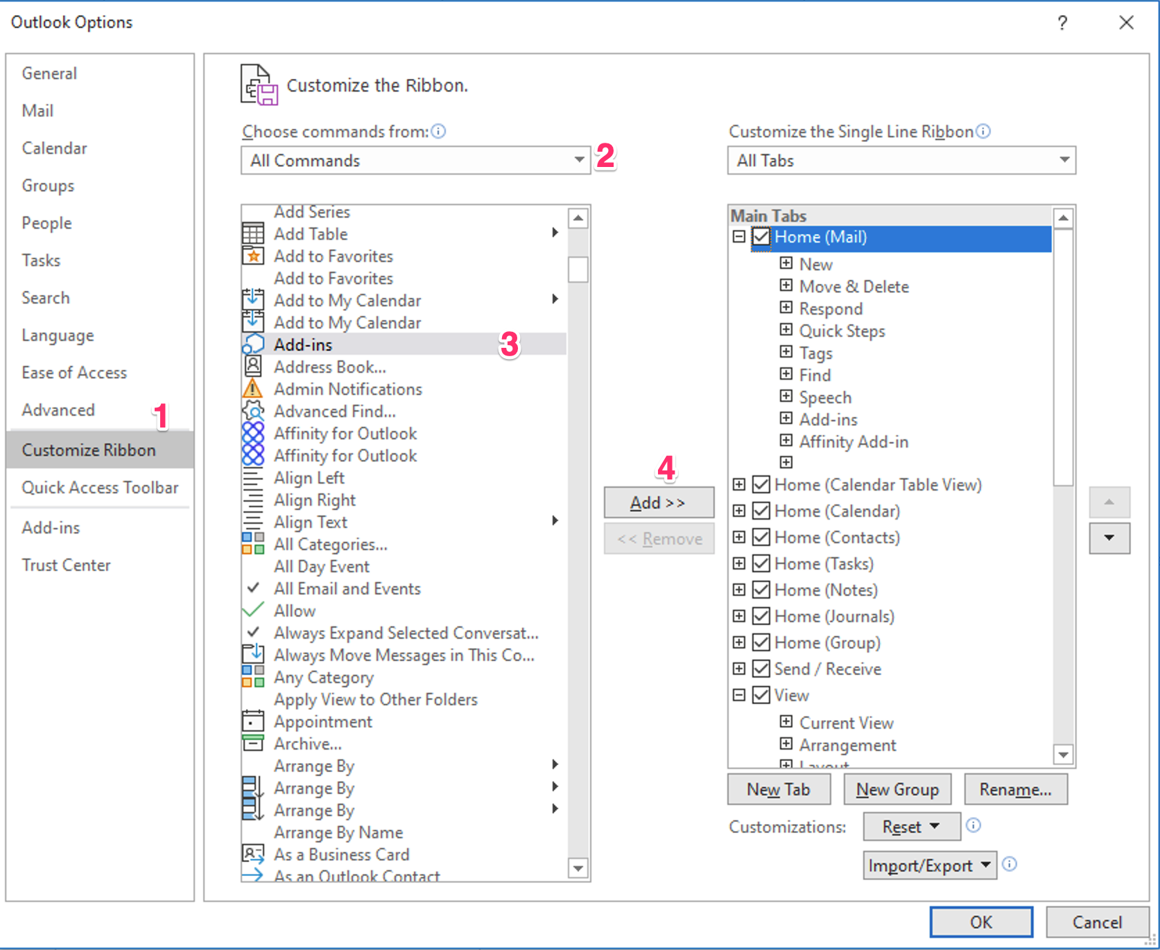Click the Archive command icon
The image size is (1160, 950).
(x=253, y=743)
